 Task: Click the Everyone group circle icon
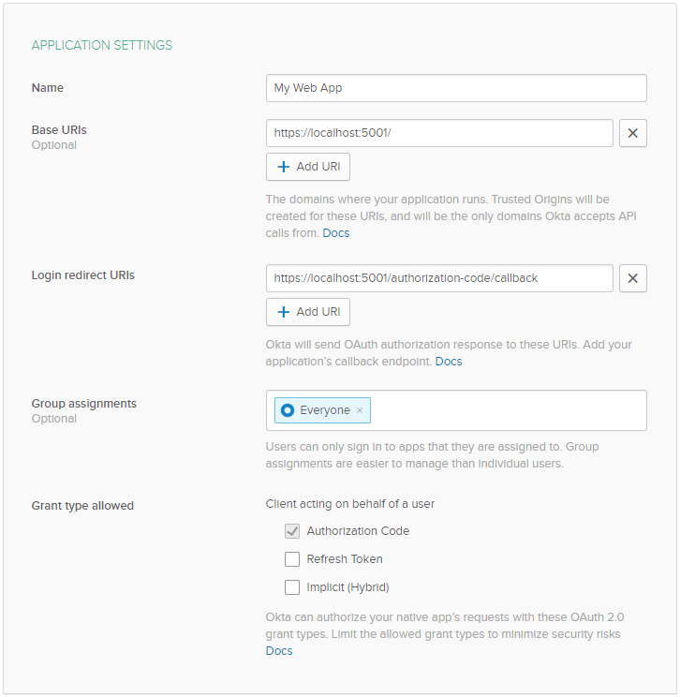[288, 410]
